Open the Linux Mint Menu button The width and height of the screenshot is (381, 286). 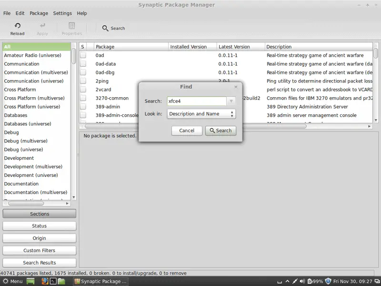point(13,281)
